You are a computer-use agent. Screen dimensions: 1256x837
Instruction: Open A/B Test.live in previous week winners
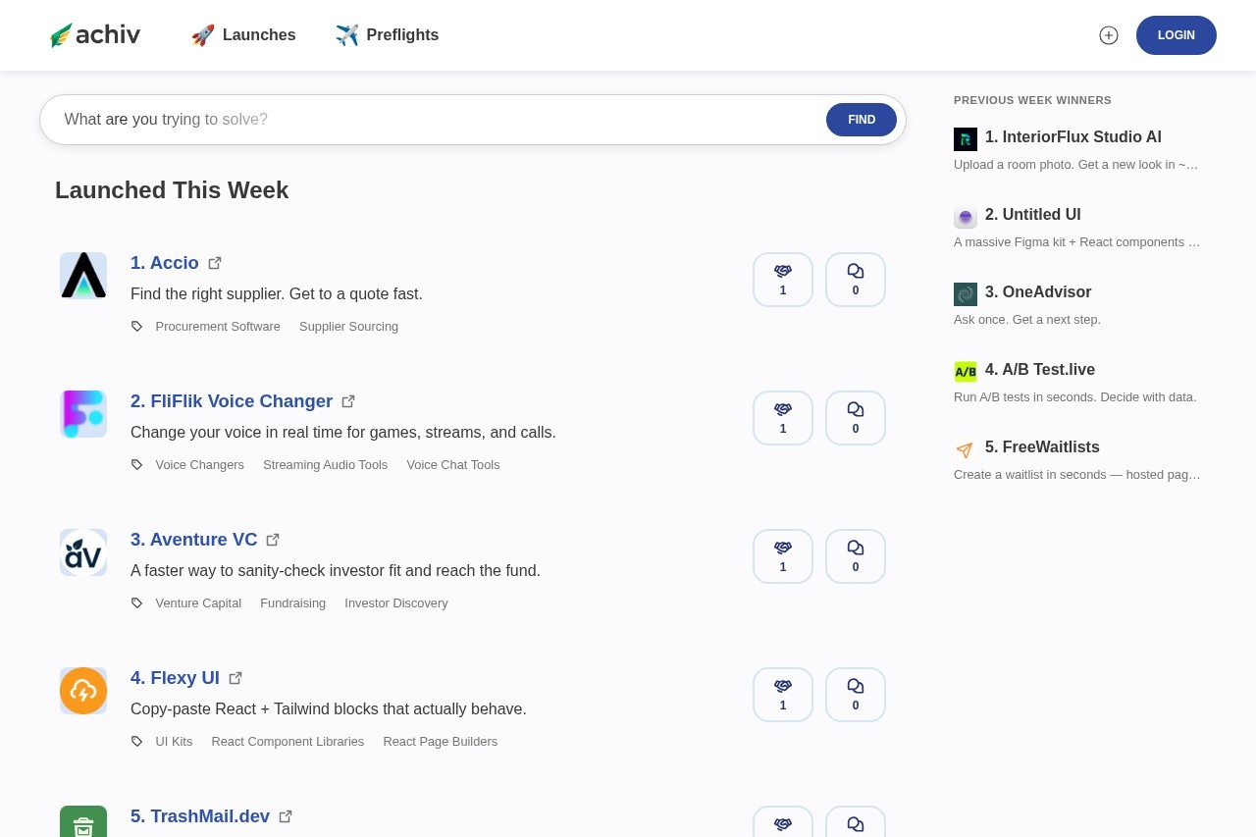1040,370
